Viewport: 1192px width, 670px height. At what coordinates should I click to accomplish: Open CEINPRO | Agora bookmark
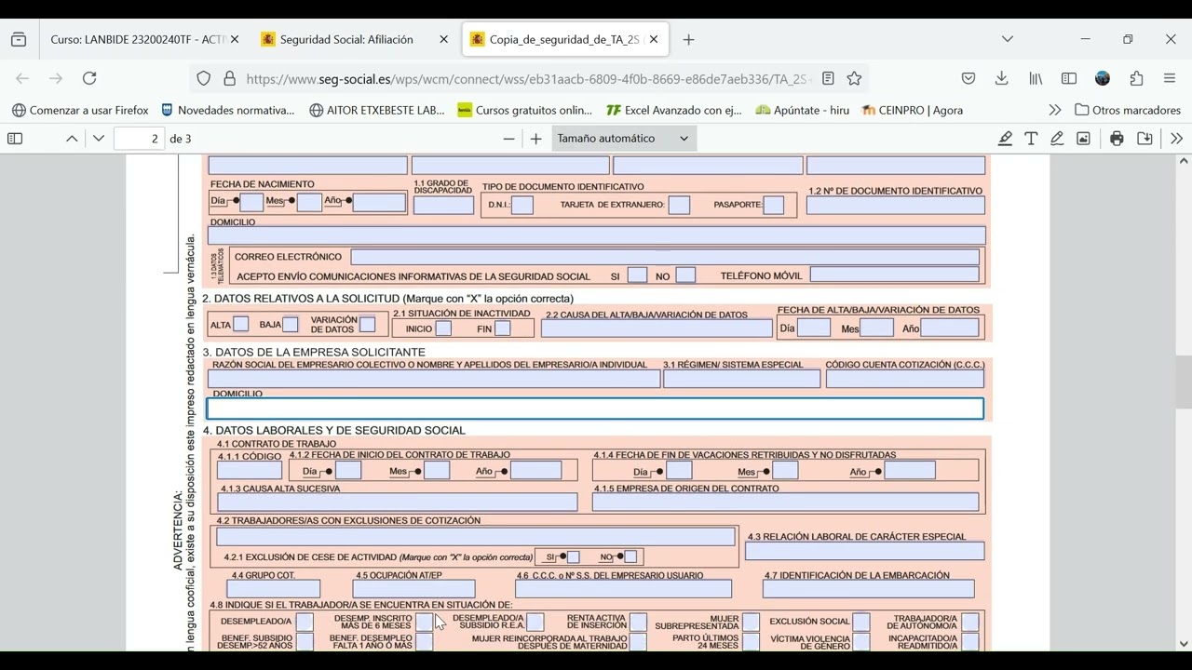tap(913, 110)
